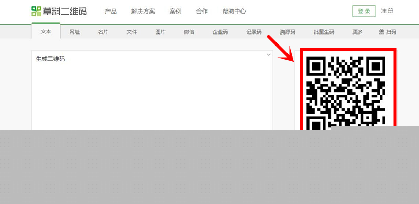Switch to the 微信 tab

click(189, 32)
